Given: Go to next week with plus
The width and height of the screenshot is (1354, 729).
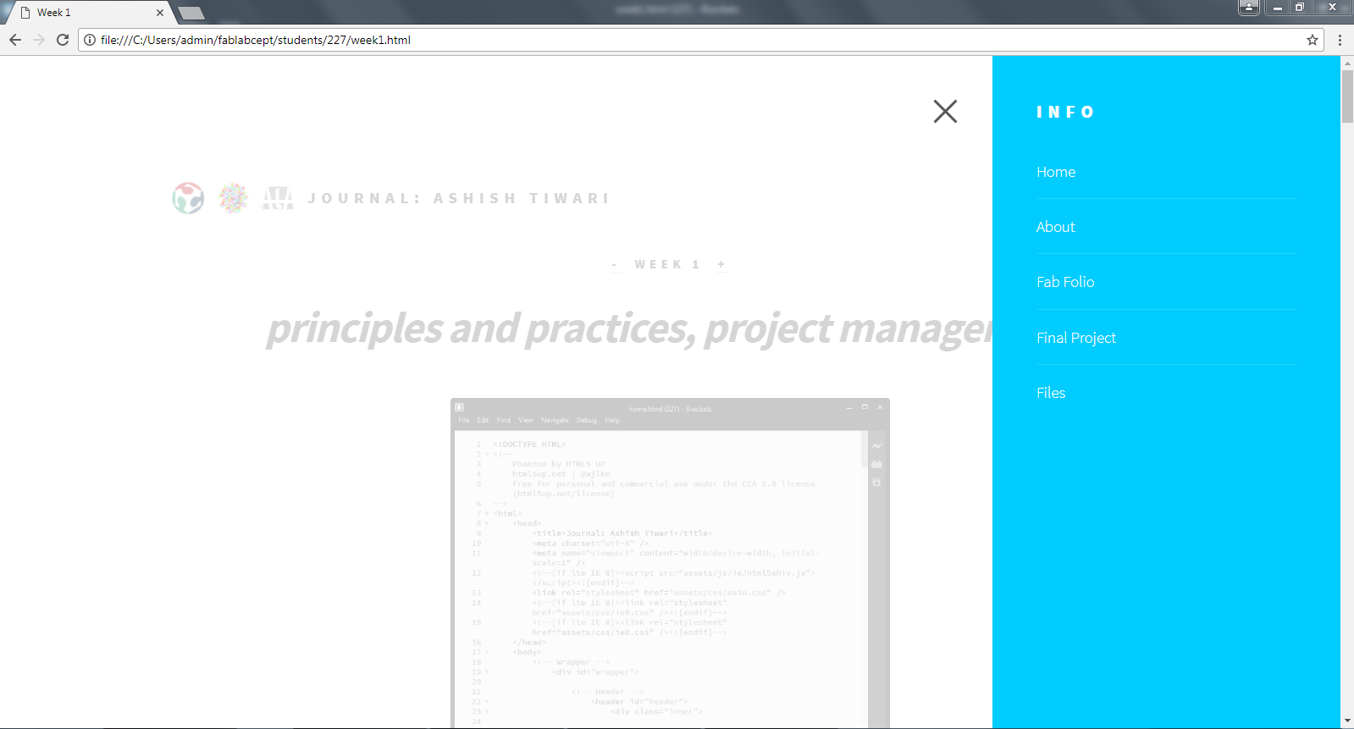Looking at the screenshot, I should (x=721, y=265).
